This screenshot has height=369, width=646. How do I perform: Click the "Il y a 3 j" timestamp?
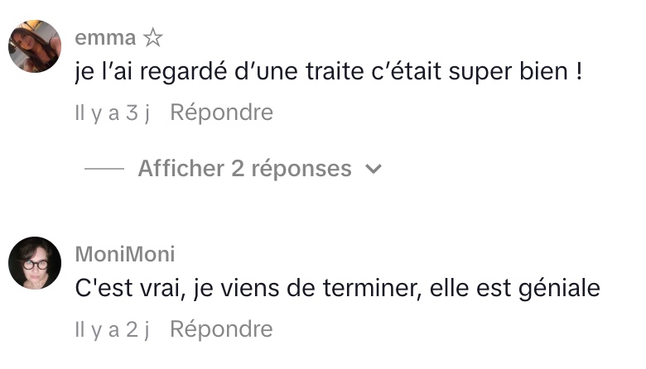112,112
